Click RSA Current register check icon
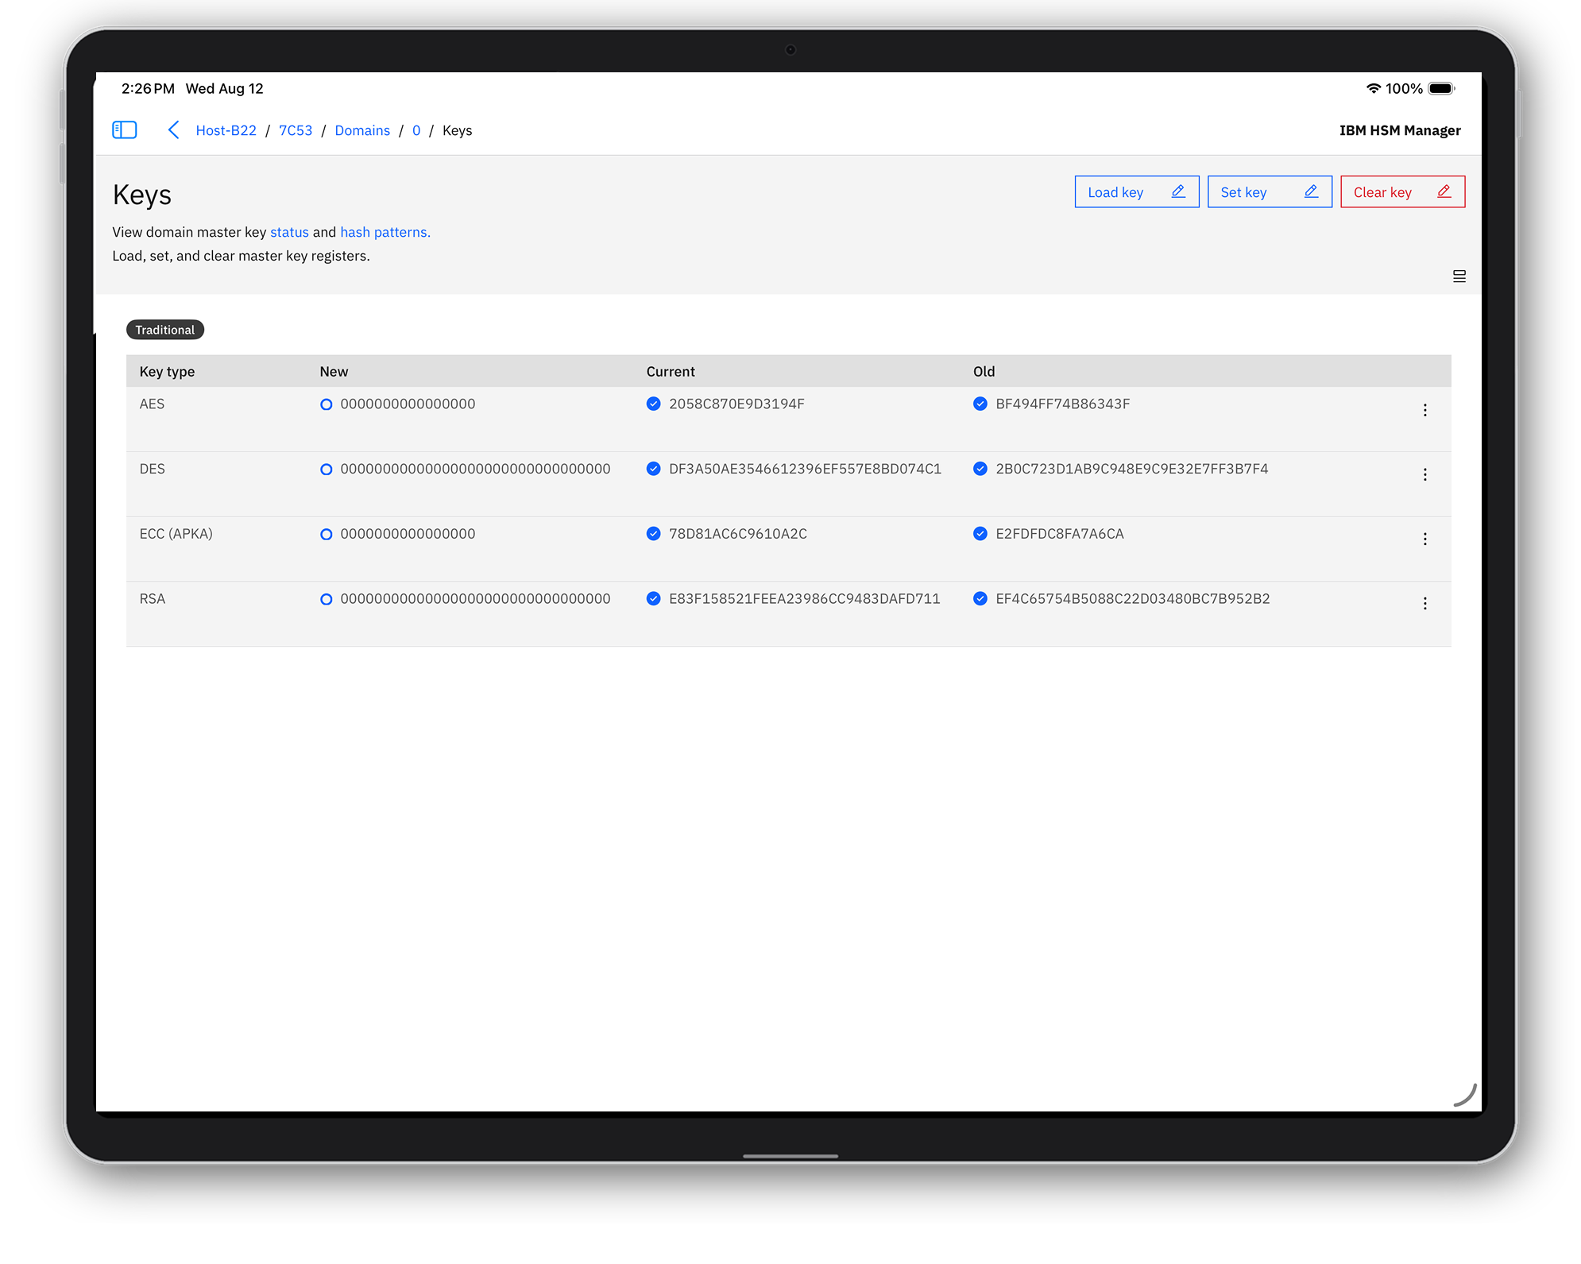The height and width of the screenshot is (1264, 1581). pos(653,598)
